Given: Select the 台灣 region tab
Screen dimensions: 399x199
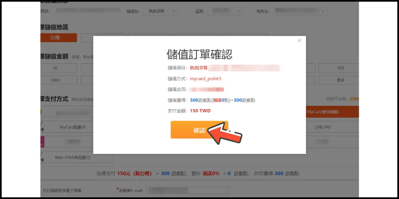Looking at the screenshot, I should point(59,38).
